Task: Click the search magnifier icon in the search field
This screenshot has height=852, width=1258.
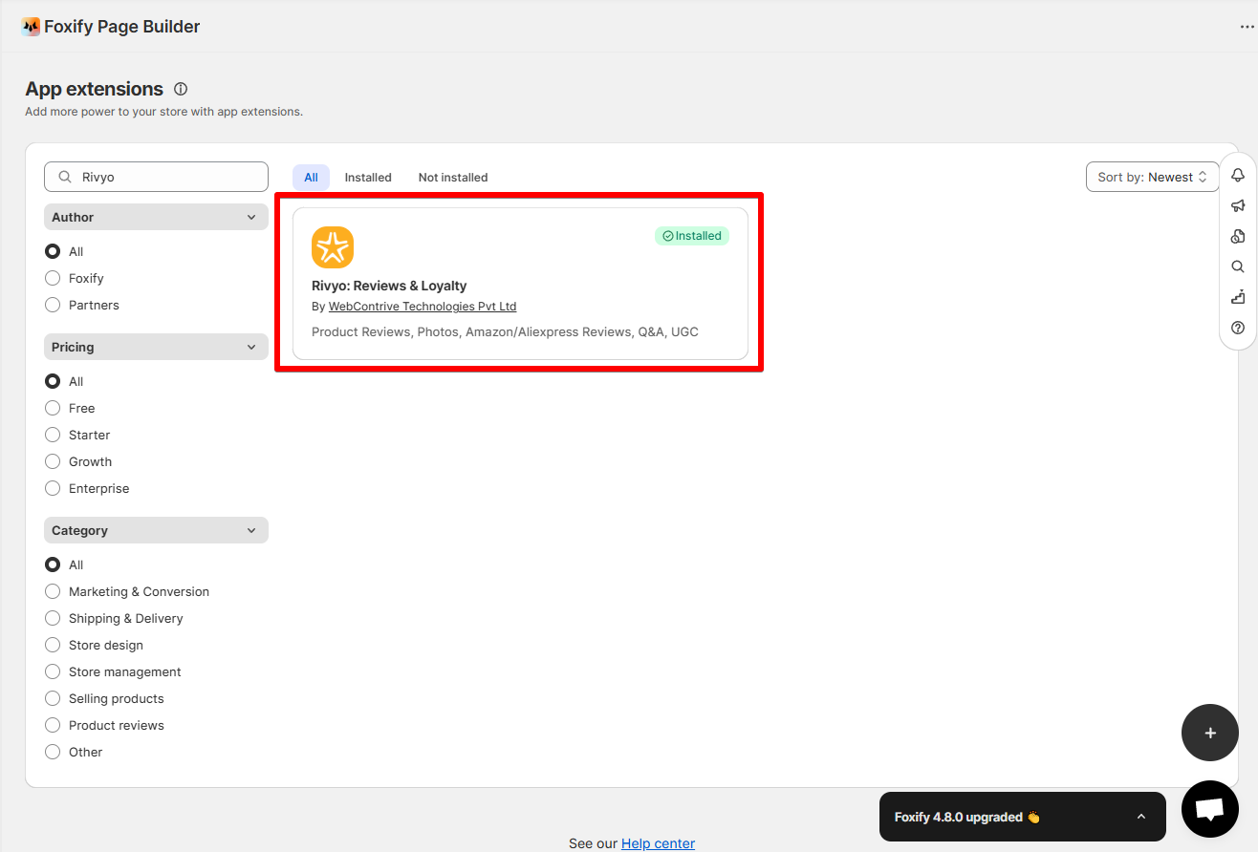Action: click(65, 177)
